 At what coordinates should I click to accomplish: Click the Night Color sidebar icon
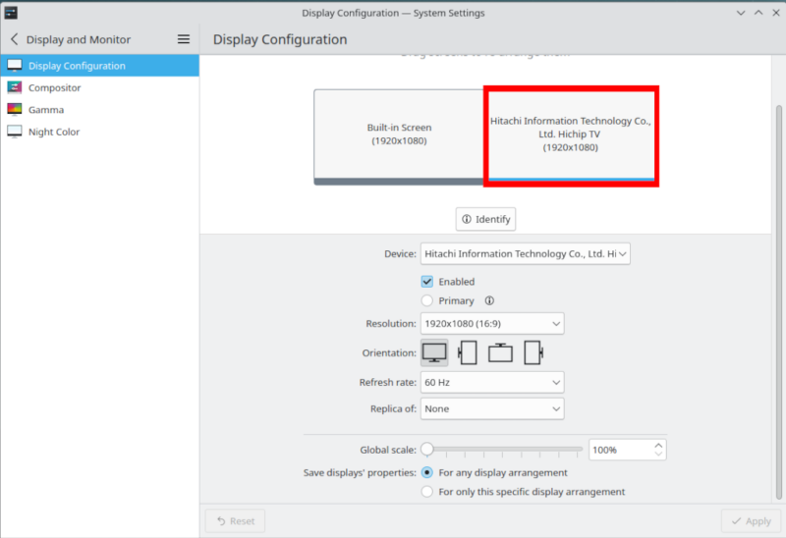pyautogui.click(x=15, y=132)
